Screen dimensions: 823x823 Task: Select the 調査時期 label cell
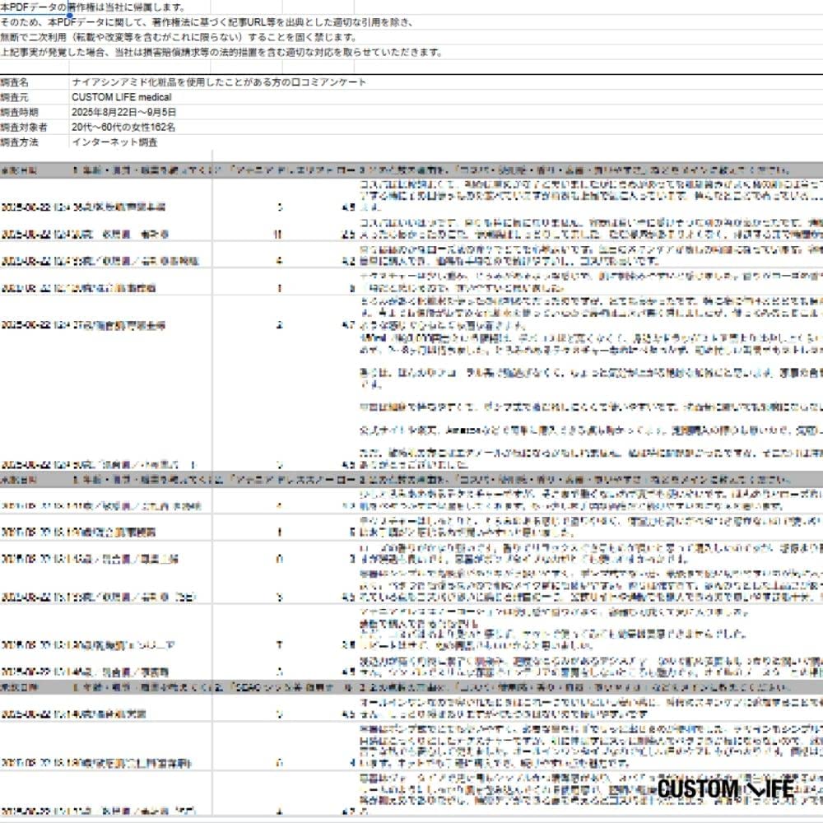coord(20,112)
